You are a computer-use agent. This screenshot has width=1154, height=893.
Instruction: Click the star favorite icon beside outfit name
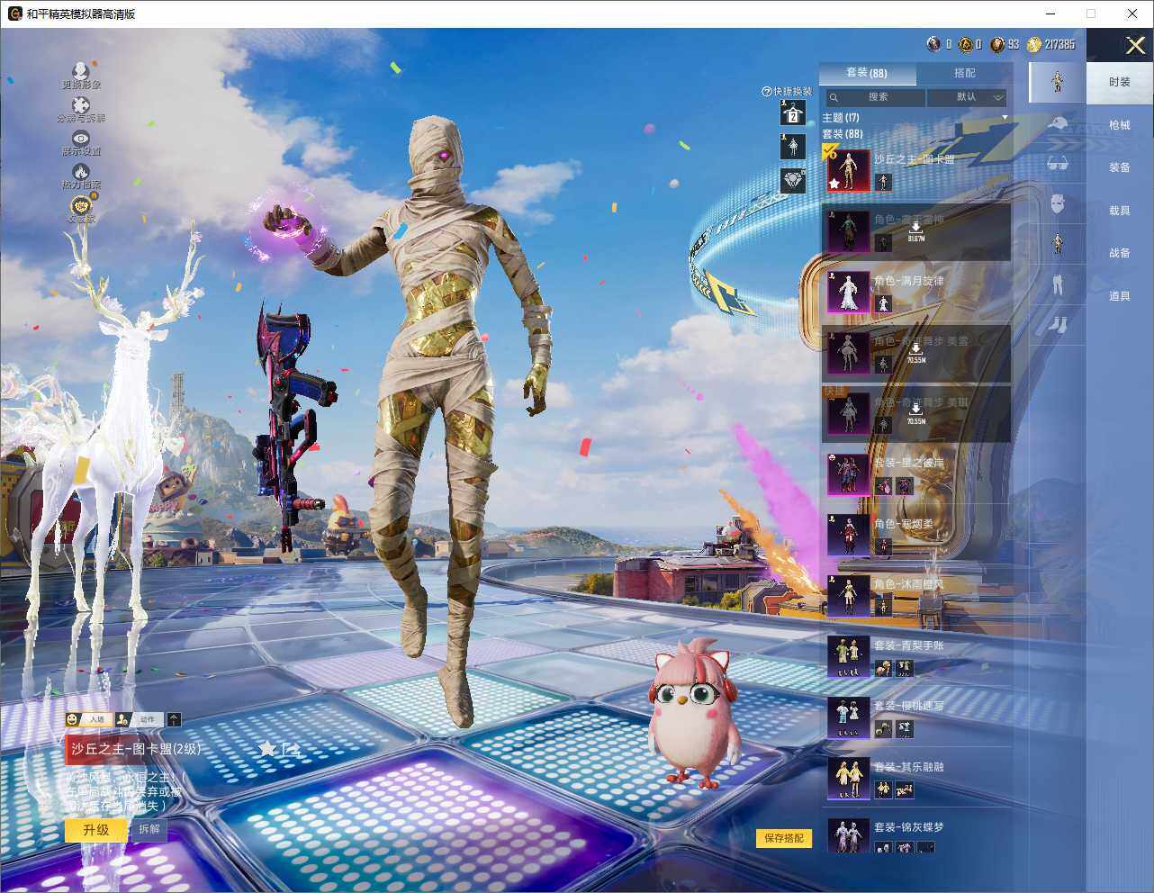pos(266,748)
